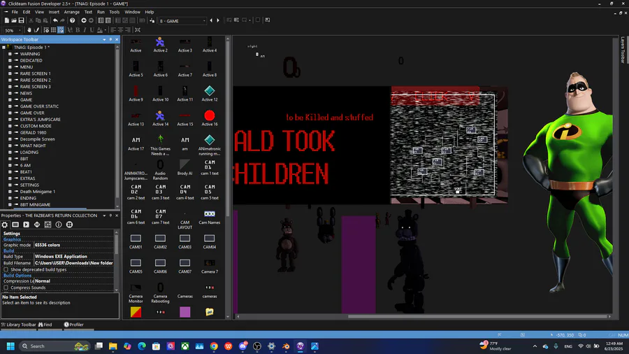This screenshot has height=354, width=629.
Task: Open the Layers Toolbar side tab
Action: 623,50
